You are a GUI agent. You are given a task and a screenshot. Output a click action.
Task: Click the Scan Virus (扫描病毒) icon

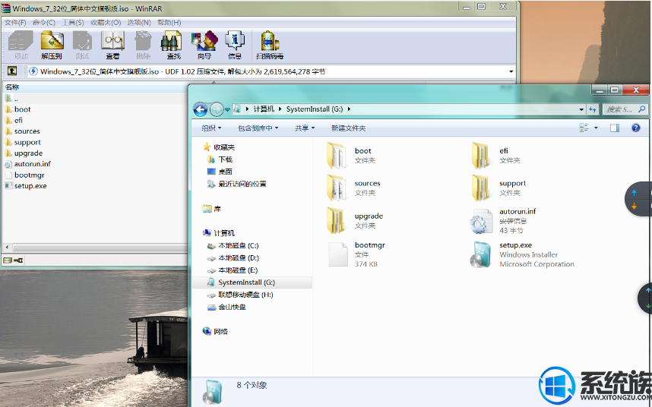tap(270, 46)
